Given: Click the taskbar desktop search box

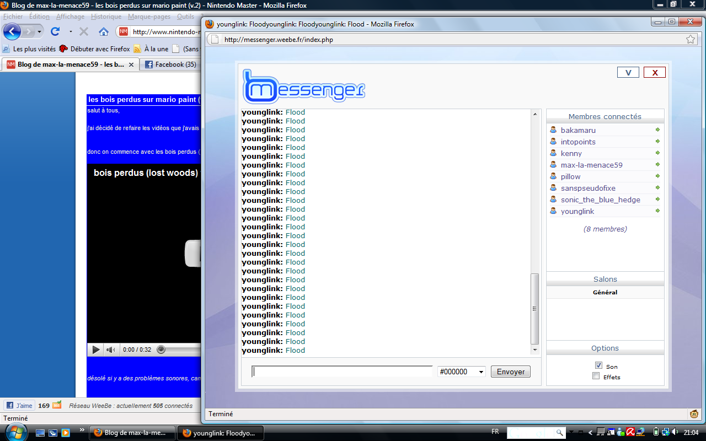Looking at the screenshot, I should (x=536, y=432).
